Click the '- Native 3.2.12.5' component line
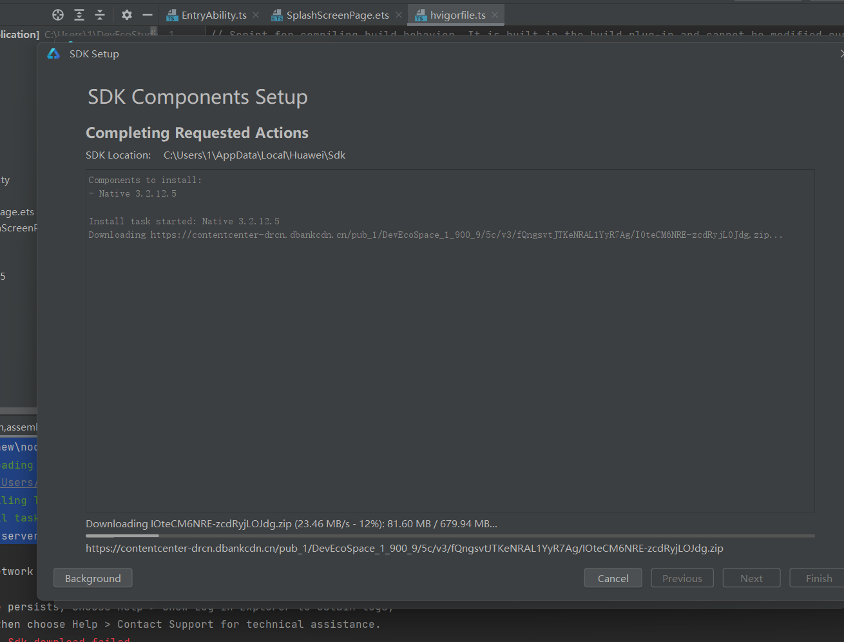Viewport: 844px width, 642px height. coord(133,193)
